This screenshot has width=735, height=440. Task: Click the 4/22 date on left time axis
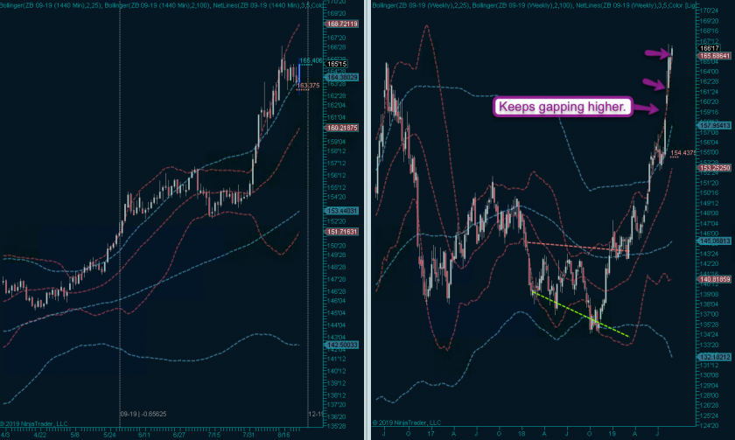coord(40,435)
